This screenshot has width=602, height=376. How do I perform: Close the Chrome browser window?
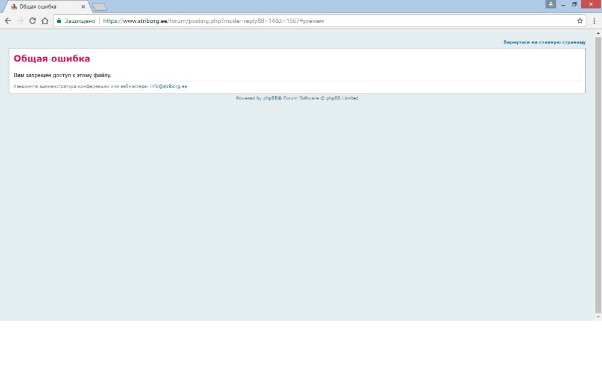pos(591,4)
